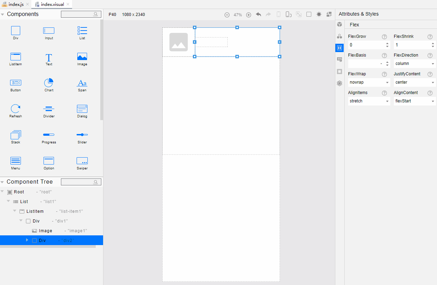Screen dimensions: 437x285
Task: Open the AlignItems dropdown
Action: (369, 101)
